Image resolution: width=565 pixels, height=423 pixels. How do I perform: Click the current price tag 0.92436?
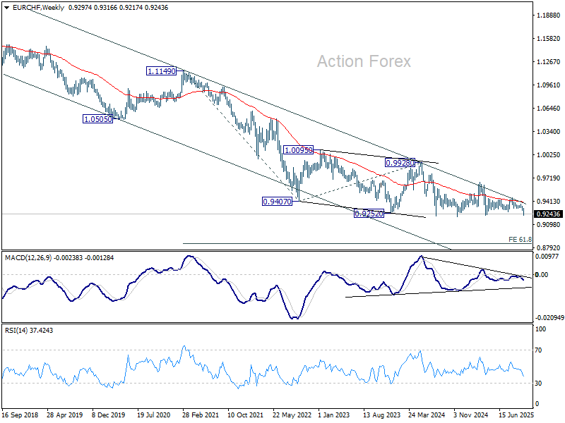[549, 214]
